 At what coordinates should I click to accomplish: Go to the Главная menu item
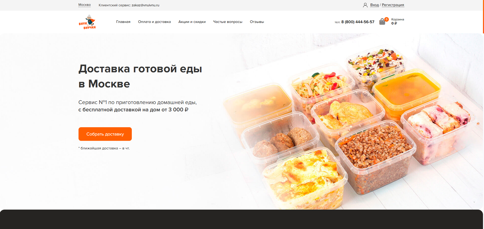click(x=123, y=22)
